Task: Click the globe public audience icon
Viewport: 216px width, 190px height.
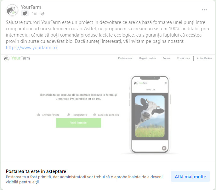Action: [43, 14]
